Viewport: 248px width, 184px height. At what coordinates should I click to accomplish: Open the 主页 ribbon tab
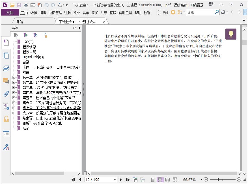(24, 13)
